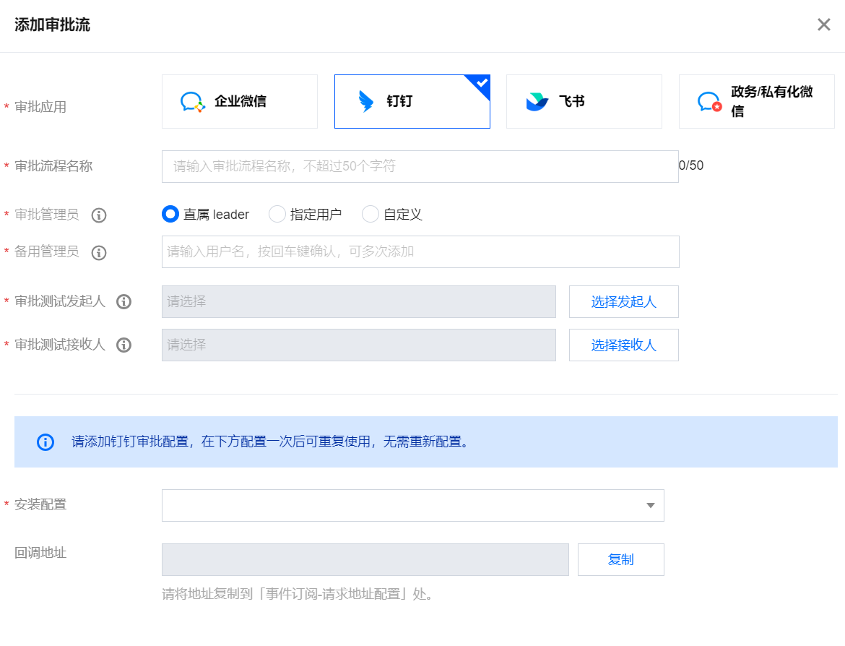Click info icon in blue notice banner
This screenshot has height=646, width=845.
pyautogui.click(x=45, y=442)
